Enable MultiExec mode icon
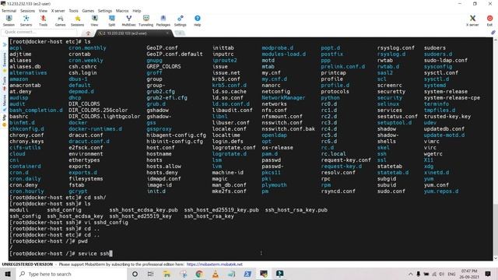This screenshot has height=280, width=498. coord(128,21)
